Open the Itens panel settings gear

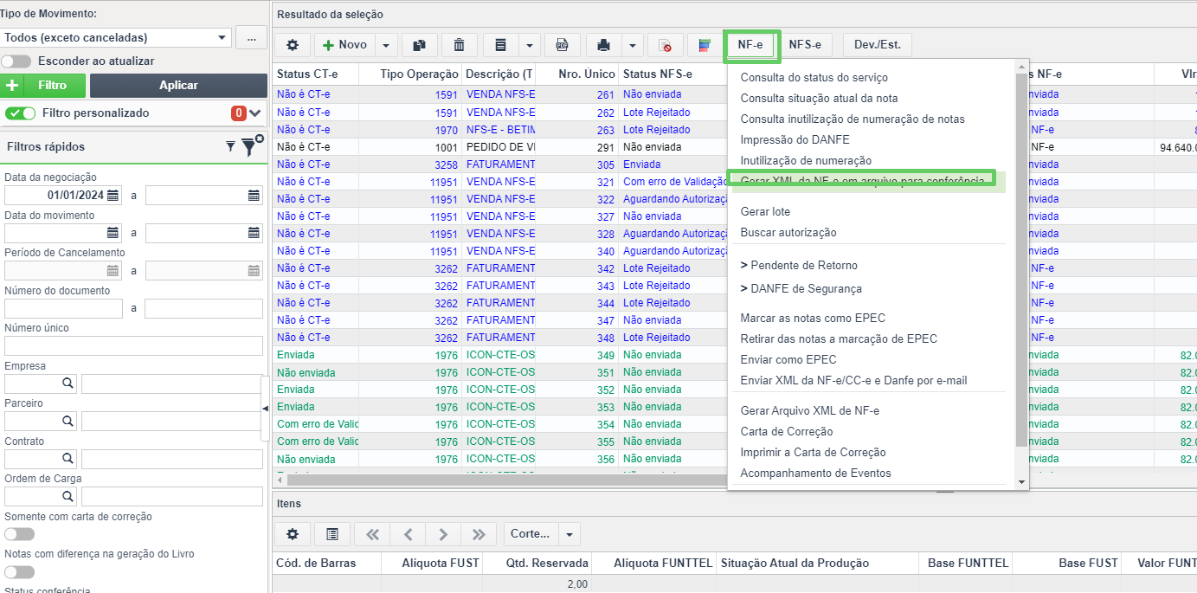pyautogui.click(x=293, y=534)
